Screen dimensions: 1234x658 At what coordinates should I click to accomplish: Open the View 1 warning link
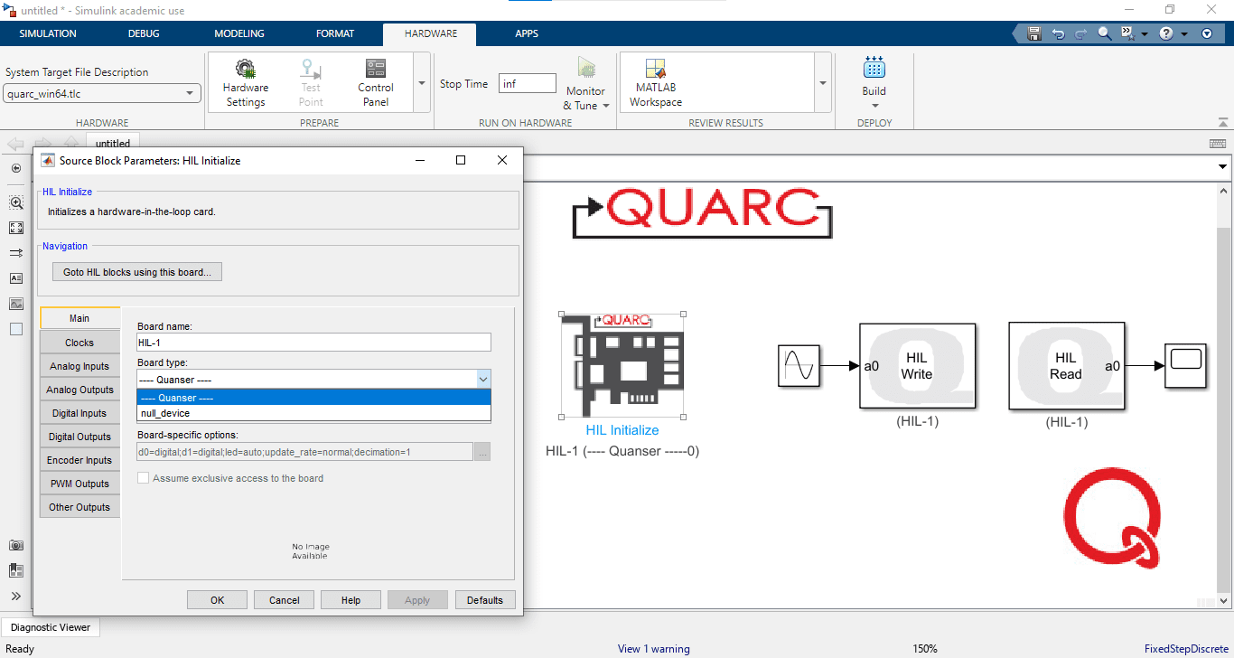click(x=653, y=649)
